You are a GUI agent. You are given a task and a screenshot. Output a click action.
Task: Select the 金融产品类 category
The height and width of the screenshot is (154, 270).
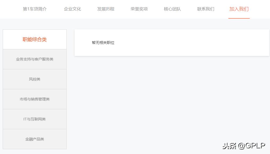pyautogui.click(x=34, y=139)
